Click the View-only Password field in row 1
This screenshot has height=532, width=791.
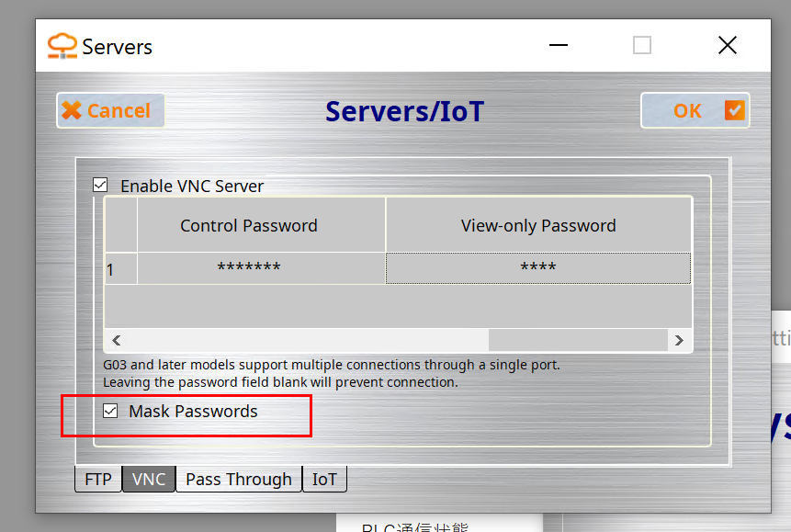(x=537, y=268)
